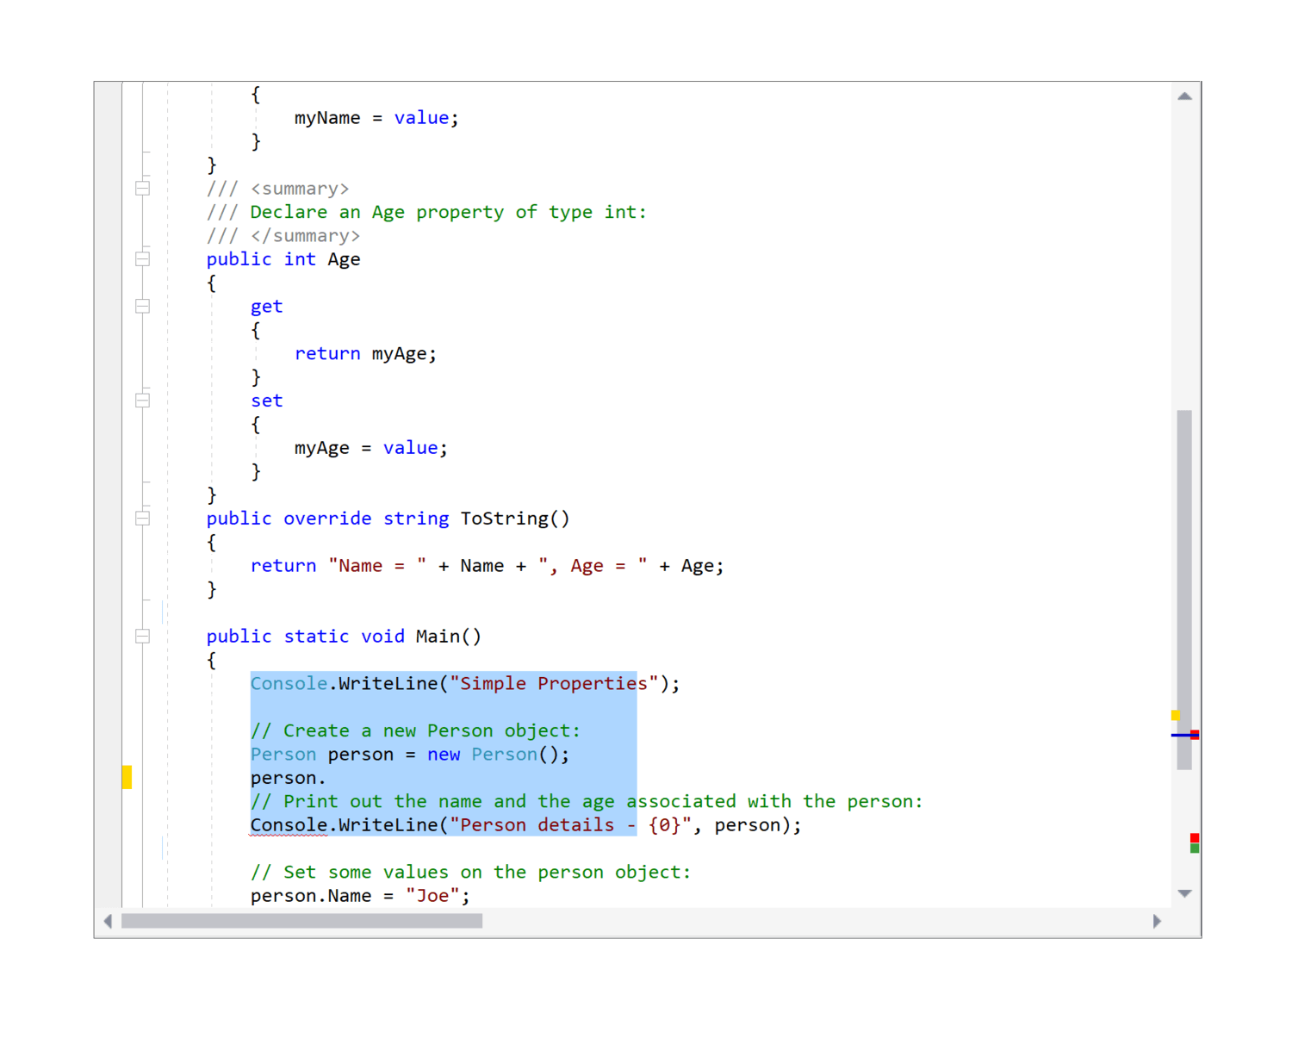This screenshot has width=1292, height=1038.
Task: Click the horizontal scrollbar left arrow
Action: [108, 920]
